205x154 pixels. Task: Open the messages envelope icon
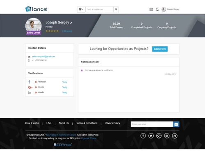pos(151,9)
